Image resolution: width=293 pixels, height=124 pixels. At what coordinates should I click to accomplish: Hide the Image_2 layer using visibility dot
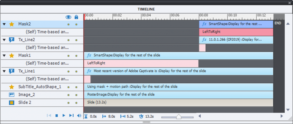(x=68, y=95)
